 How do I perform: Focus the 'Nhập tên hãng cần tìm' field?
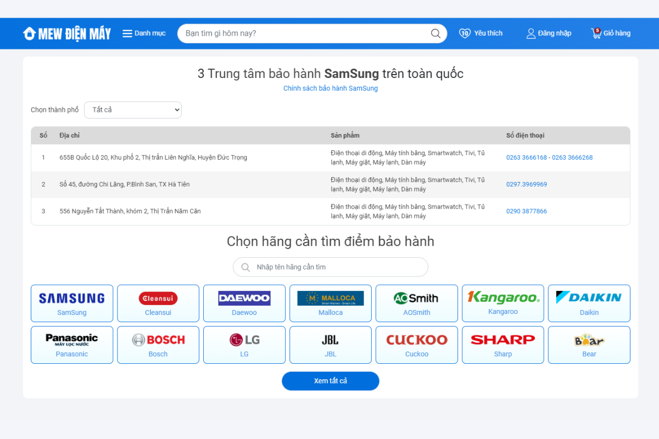coord(331,267)
